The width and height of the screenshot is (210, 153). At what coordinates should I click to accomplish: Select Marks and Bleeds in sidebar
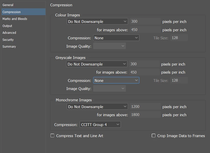pos(15,19)
